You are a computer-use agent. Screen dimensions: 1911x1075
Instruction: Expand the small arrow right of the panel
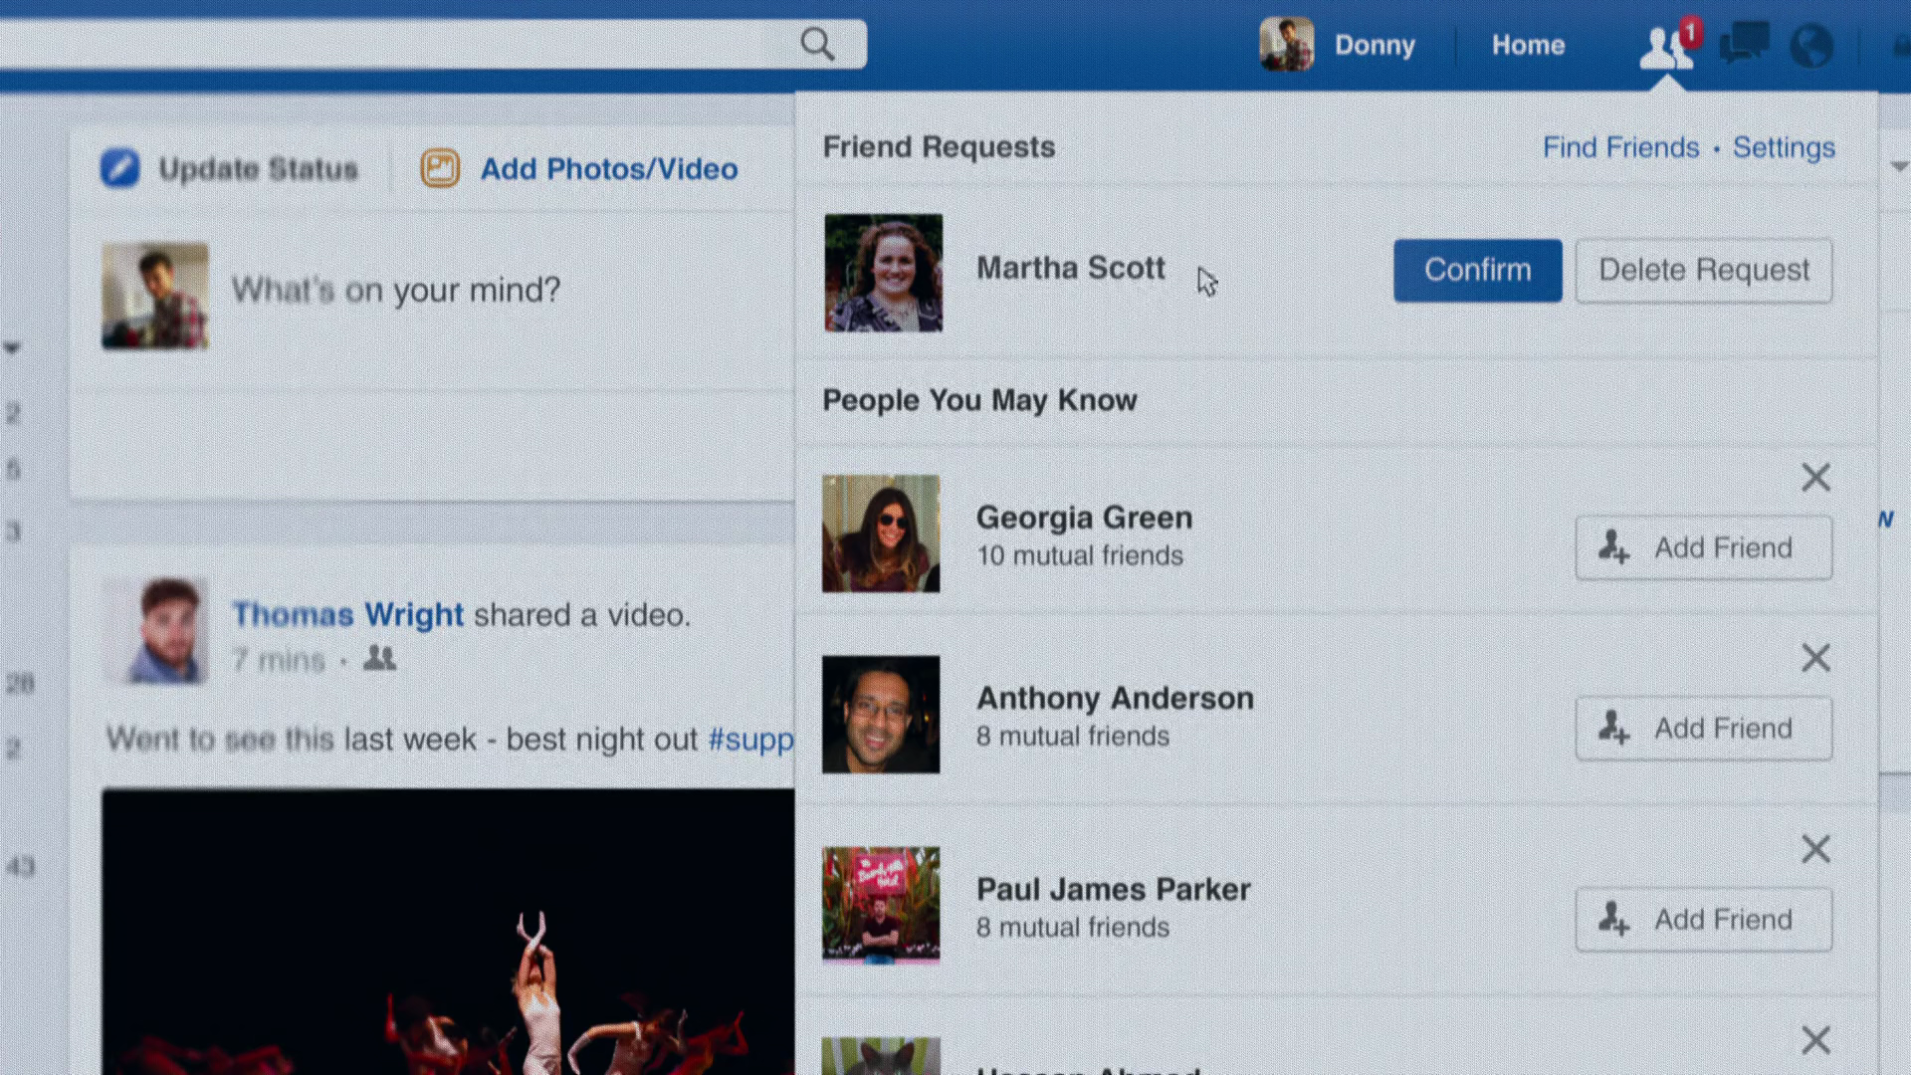click(x=1899, y=166)
